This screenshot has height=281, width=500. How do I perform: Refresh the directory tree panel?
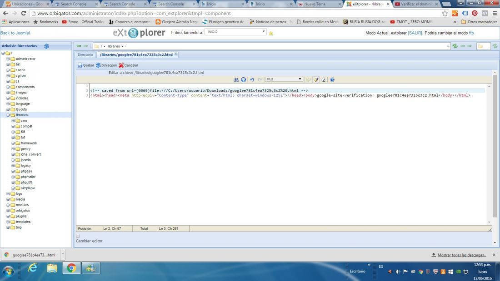[46, 46]
